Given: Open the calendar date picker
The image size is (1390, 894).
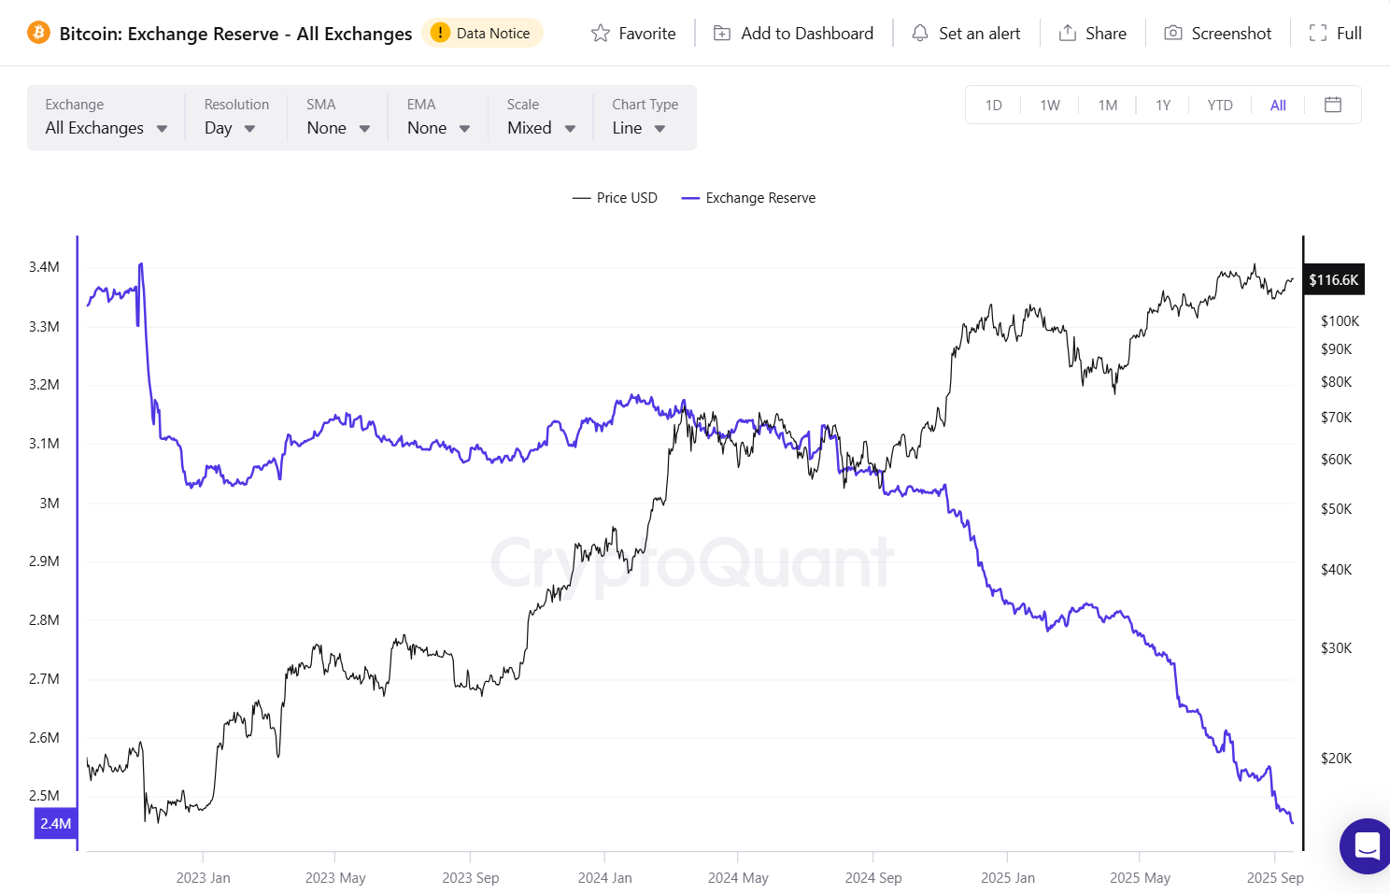Looking at the screenshot, I should pyautogui.click(x=1333, y=105).
